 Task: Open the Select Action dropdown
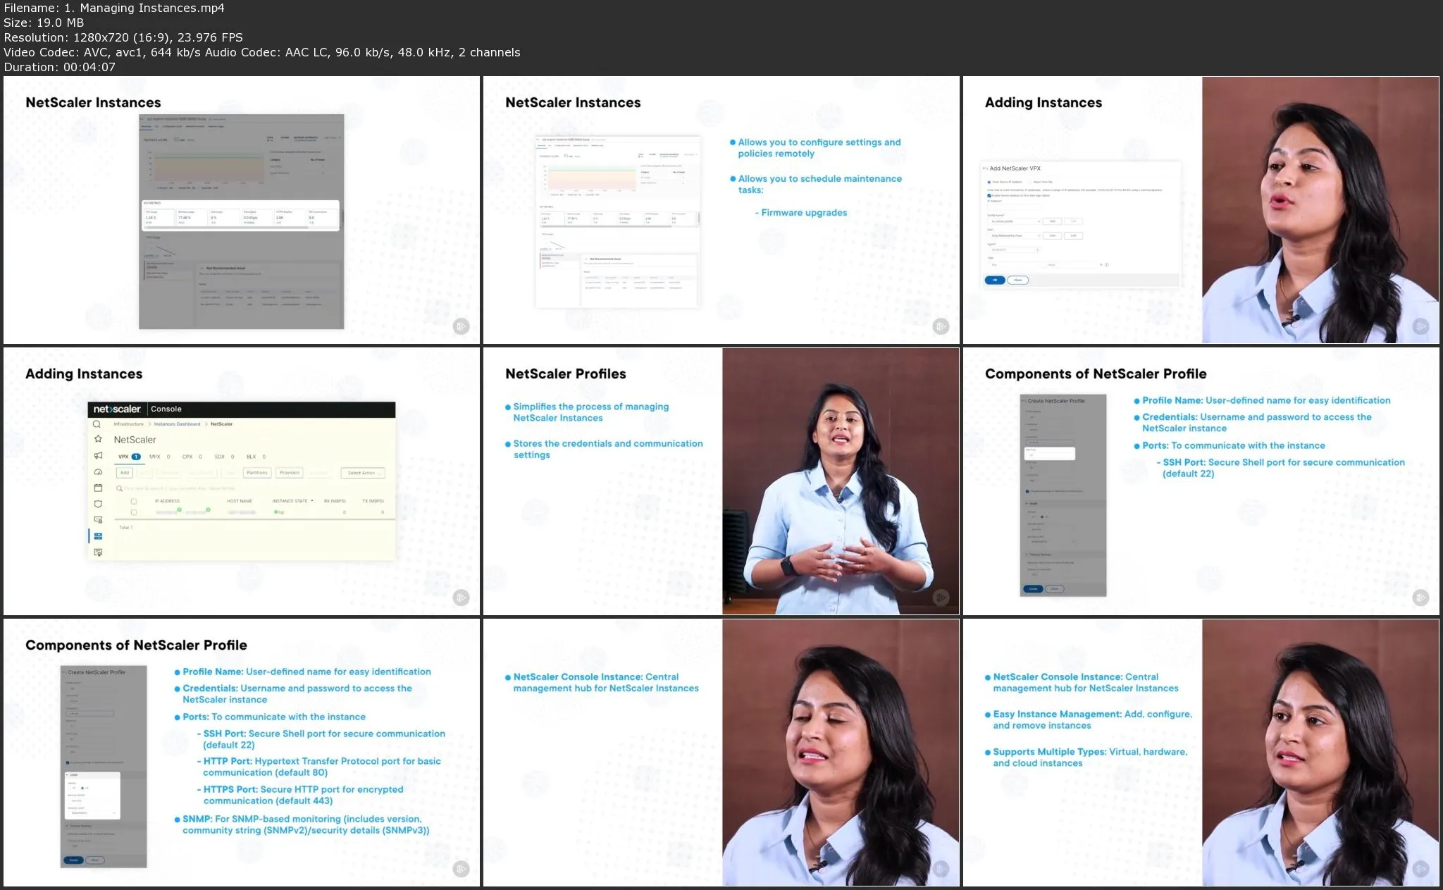coord(363,473)
